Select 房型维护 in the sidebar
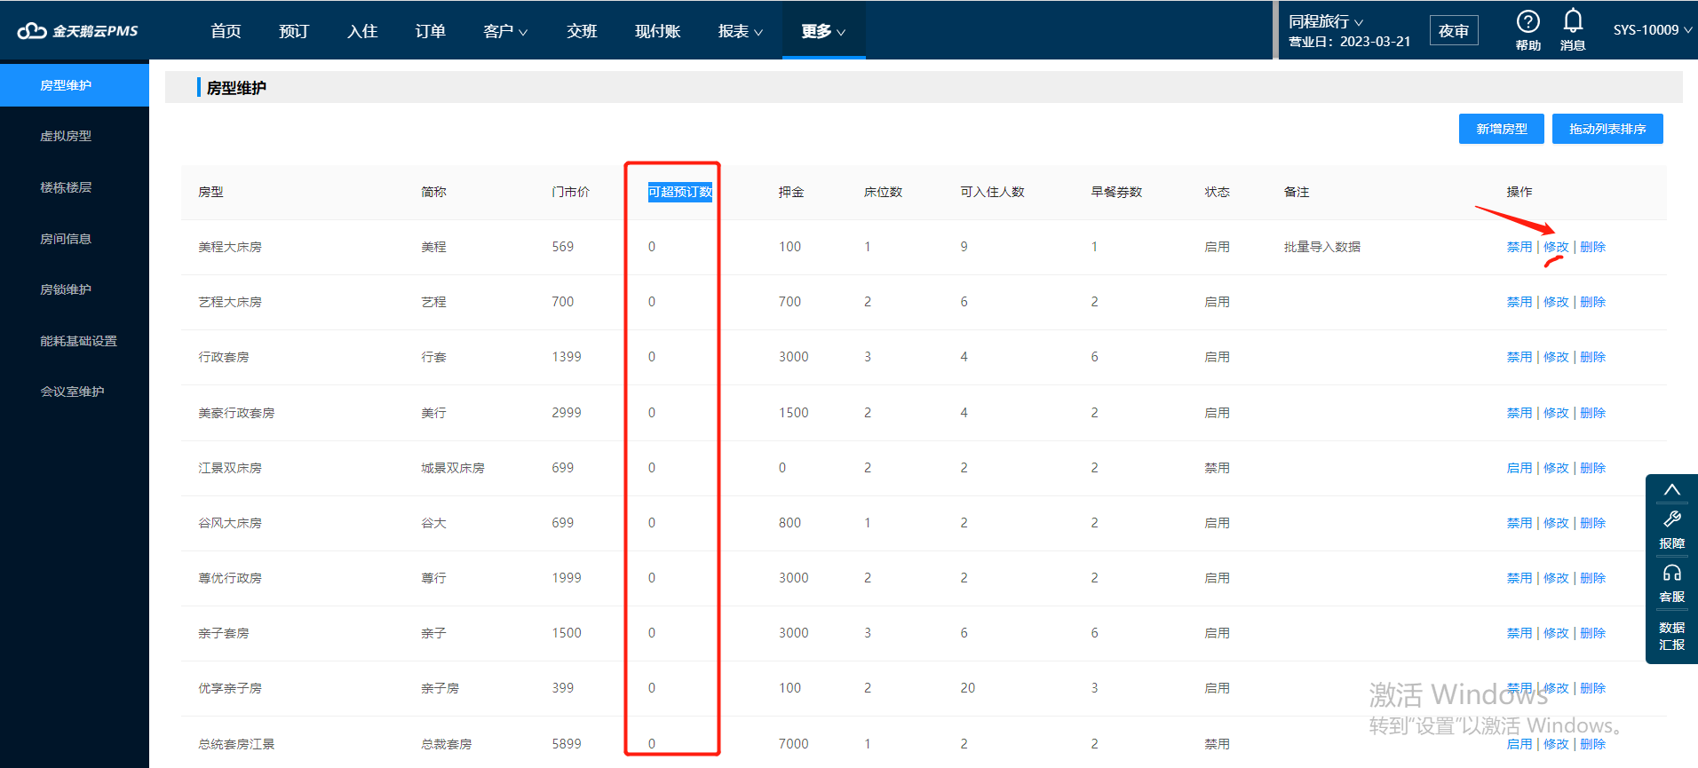The image size is (1698, 768). [x=75, y=85]
